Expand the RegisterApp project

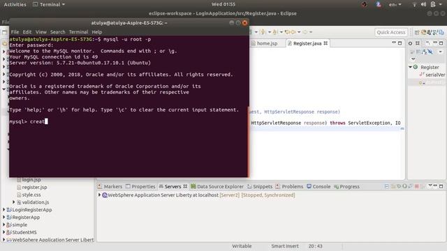[x=4, y=217]
